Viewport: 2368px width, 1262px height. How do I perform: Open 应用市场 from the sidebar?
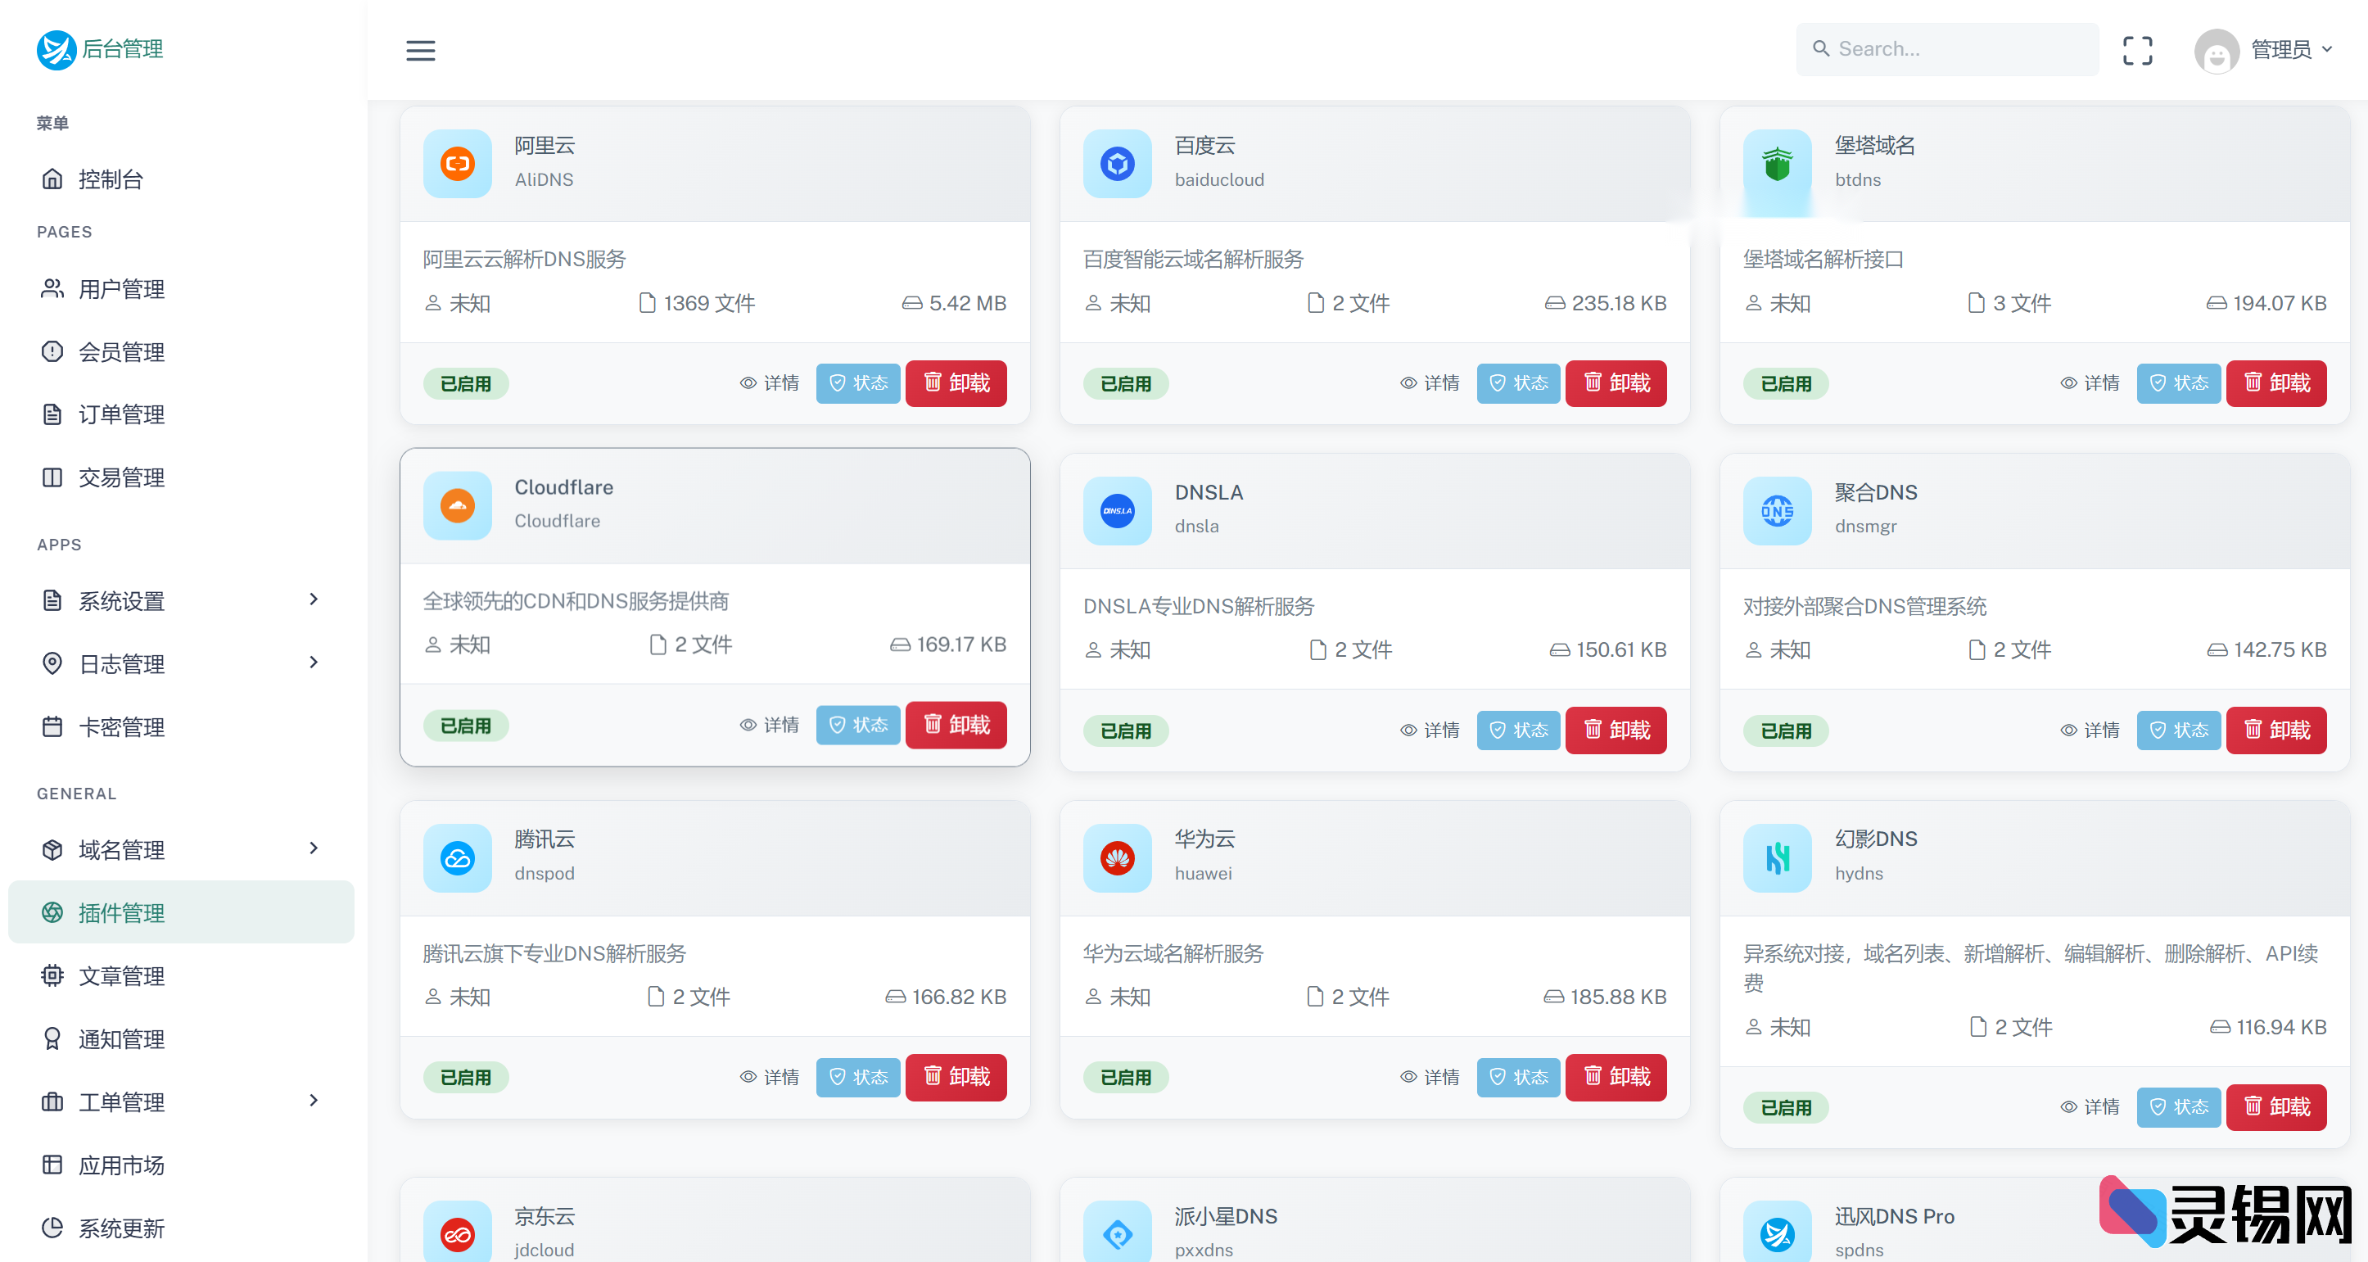point(121,1165)
